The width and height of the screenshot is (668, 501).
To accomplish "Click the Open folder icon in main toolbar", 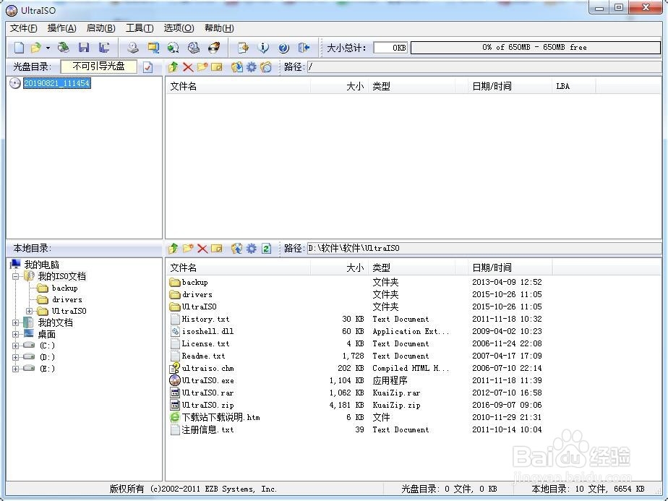I will point(37,47).
